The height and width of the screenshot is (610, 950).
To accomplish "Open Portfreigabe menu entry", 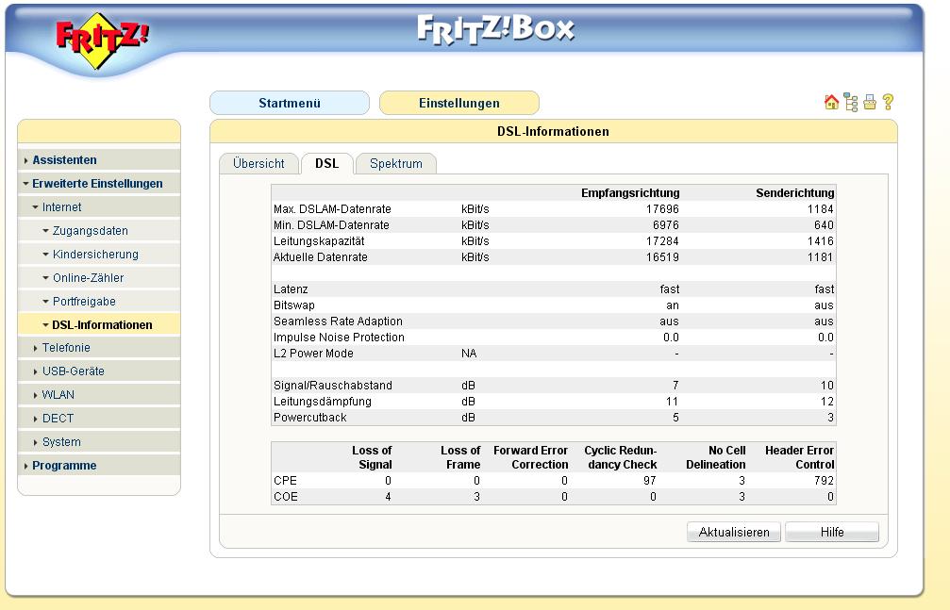I will coord(84,302).
